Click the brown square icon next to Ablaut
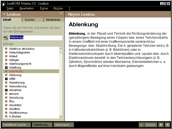Viewport: 172px width, 129px height. click(6, 56)
